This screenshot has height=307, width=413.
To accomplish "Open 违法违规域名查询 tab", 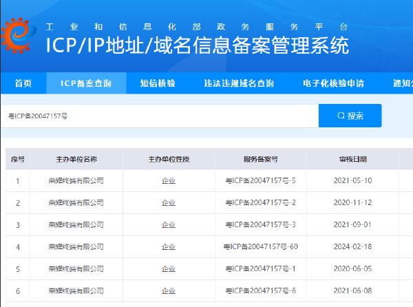I will coord(239,83).
